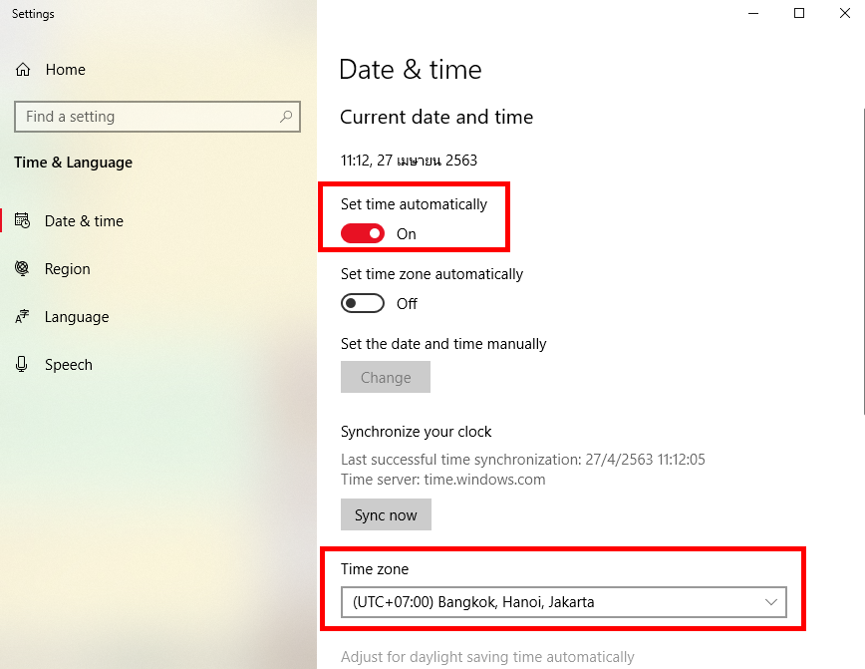Click the greyed Change button
Image resolution: width=865 pixels, height=669 pixels.
pos(386,378)
